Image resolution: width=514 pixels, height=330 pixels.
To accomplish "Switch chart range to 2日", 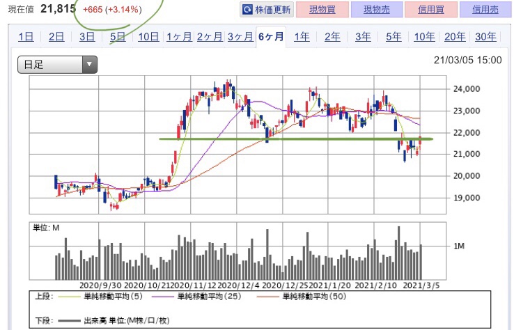I will (x=56, y=37).
